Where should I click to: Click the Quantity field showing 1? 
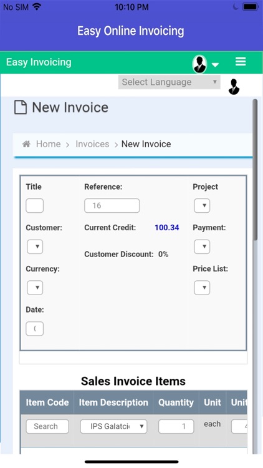coord(176,427)
